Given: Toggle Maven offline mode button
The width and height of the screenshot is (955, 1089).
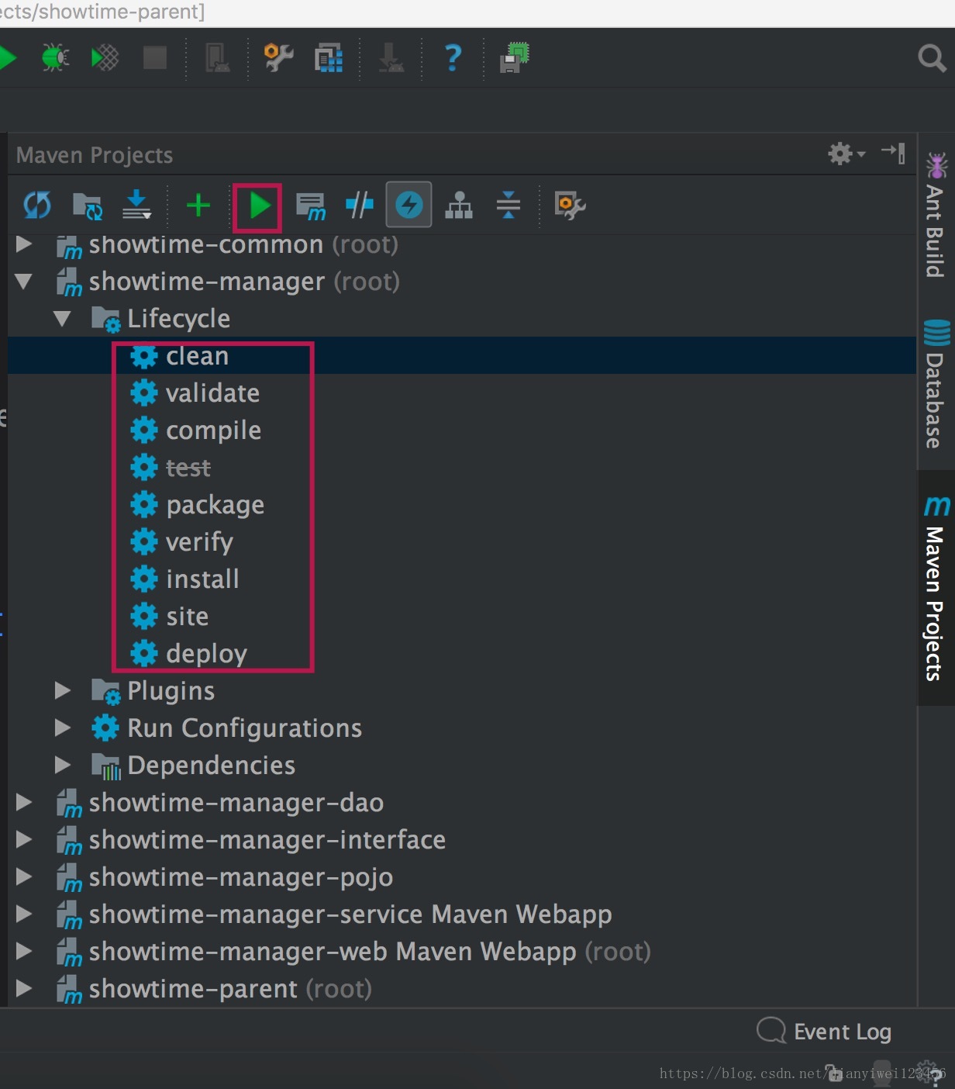Looking at the screenshot, I should pyautogui.click(x=409, y=205).
